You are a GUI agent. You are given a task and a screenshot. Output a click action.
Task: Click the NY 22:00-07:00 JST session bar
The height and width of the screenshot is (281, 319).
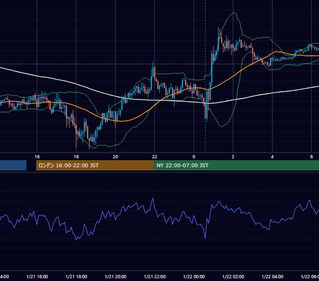click(236, 165)
